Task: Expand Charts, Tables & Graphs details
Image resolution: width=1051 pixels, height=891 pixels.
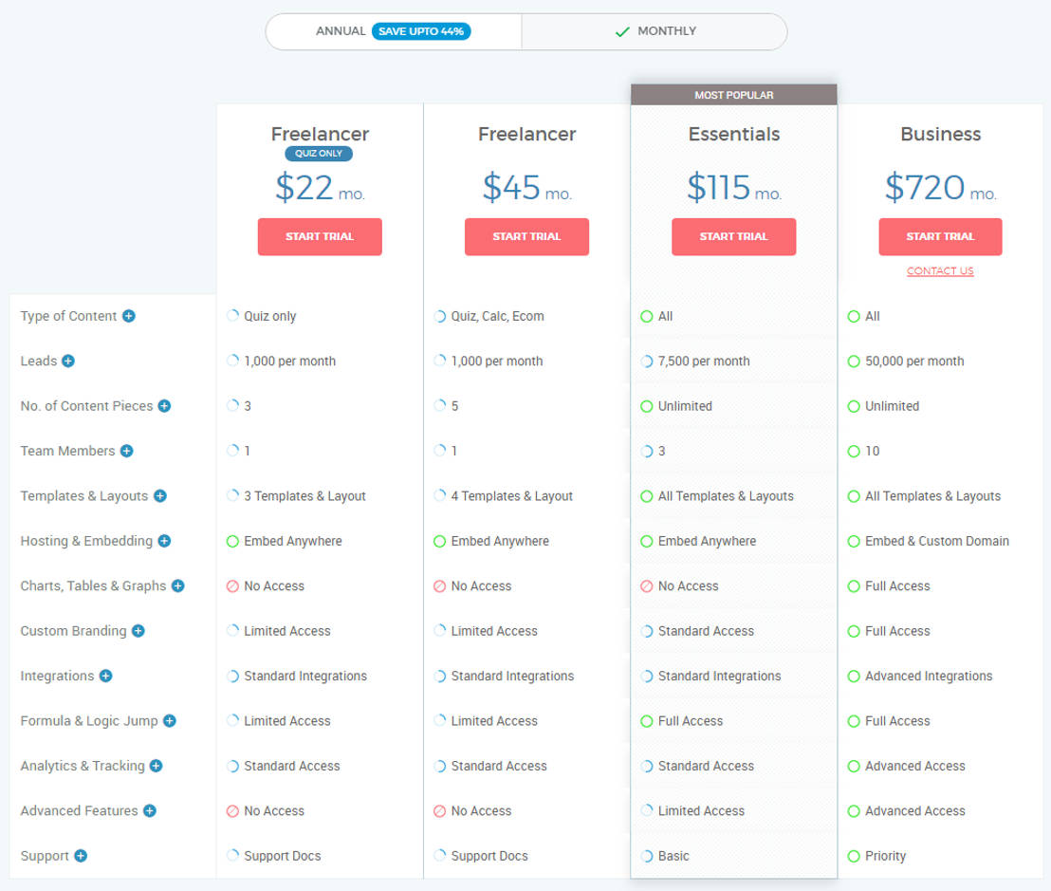Action: coord(177,586)
